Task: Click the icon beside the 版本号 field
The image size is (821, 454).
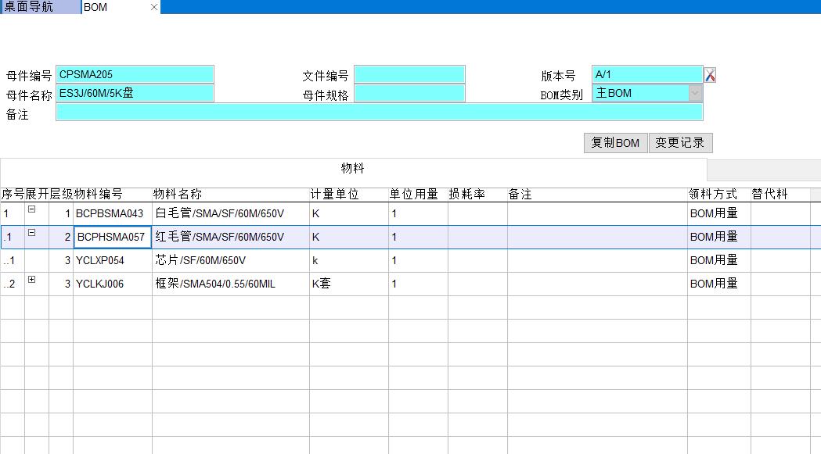Action: pyautogui.click(x=710, y=75)
